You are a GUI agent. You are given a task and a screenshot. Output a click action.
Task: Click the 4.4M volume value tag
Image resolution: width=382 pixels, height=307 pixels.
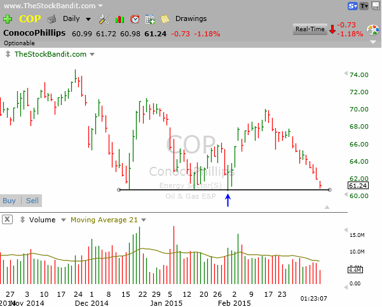tap(355, 270)
